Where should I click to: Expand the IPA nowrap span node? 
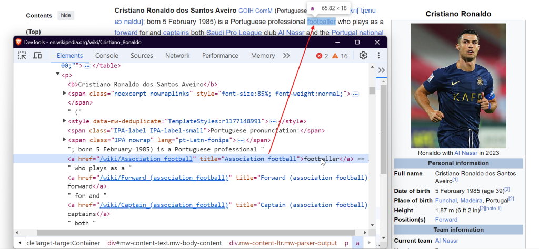[64, 140]
